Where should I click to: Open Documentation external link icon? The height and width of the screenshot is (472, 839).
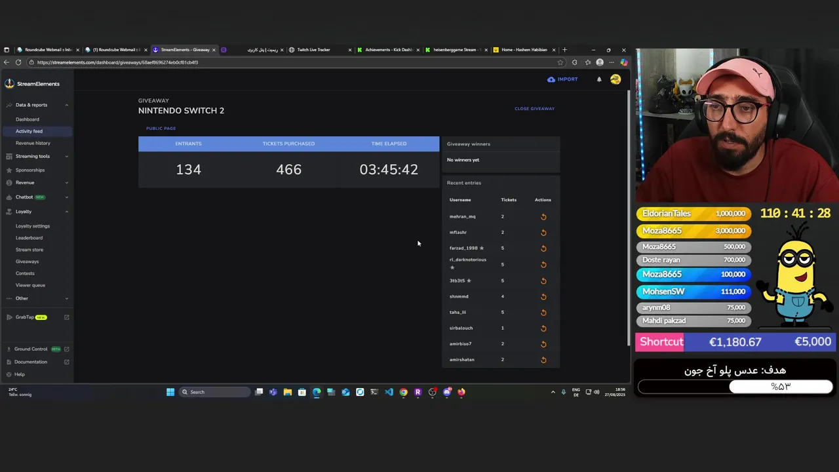coord(66,362)
